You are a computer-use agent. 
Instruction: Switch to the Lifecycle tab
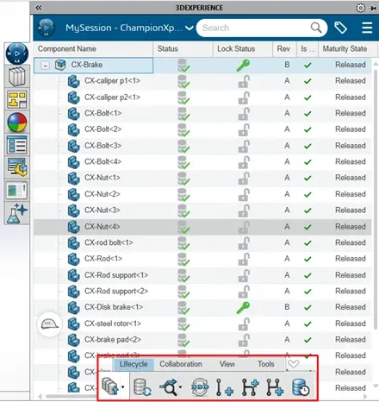(x=134, y=364)
